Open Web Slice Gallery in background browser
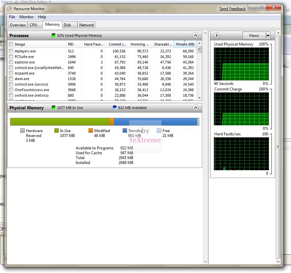The image size is (291, 273). [34, 2]
